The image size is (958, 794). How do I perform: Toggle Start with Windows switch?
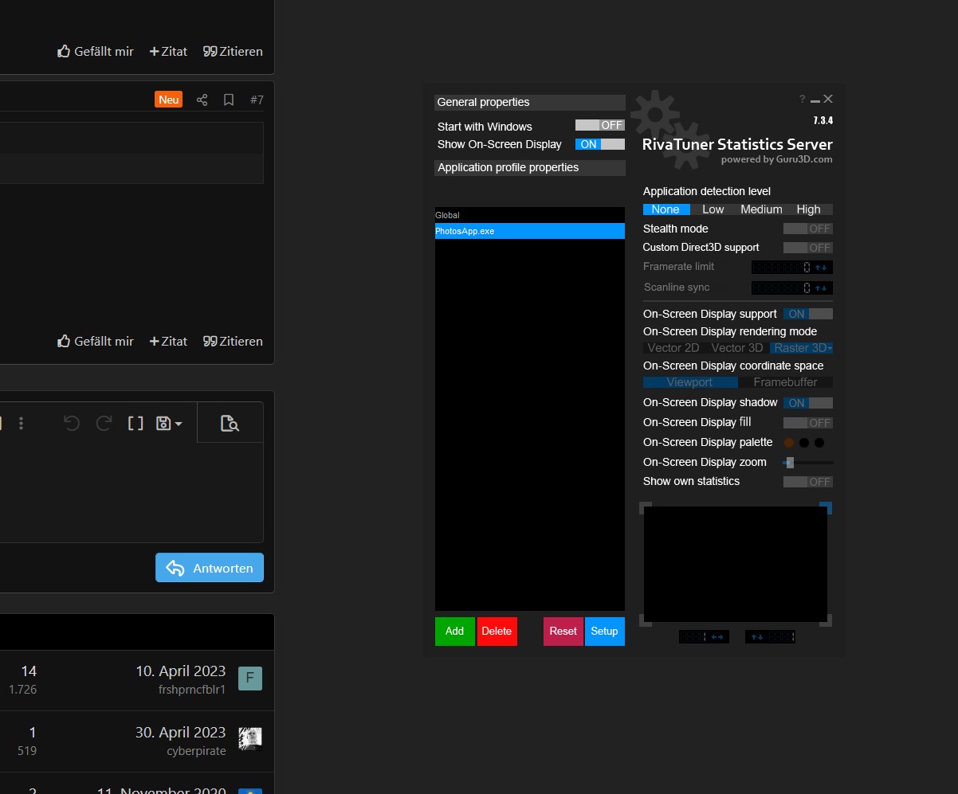point(600,125)
